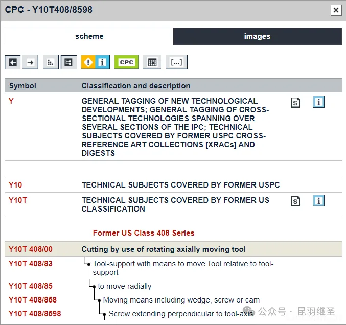Switch to the images tab

click(x=257, y=36)
